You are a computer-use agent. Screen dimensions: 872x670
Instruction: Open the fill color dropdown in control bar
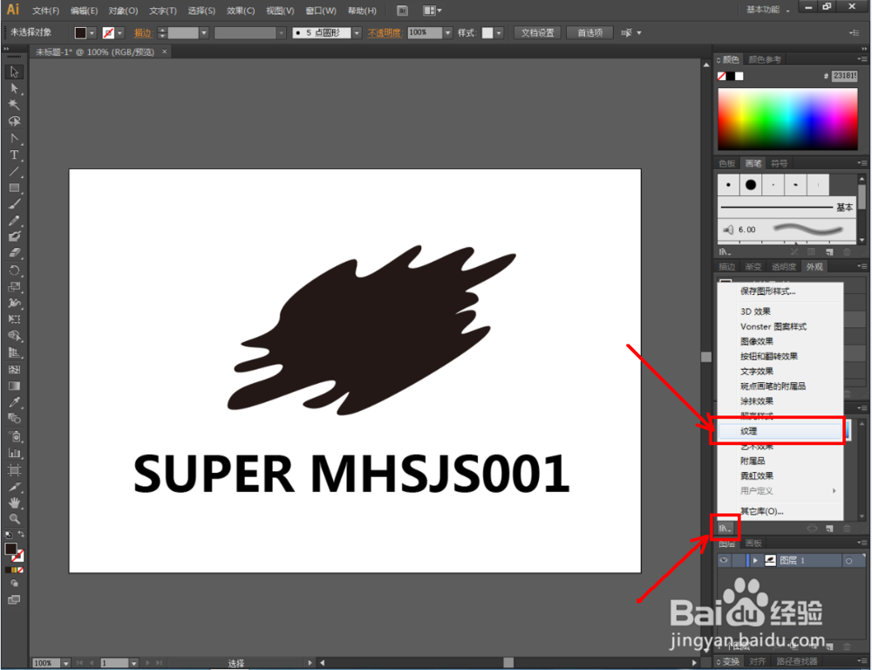click(92, 33)
